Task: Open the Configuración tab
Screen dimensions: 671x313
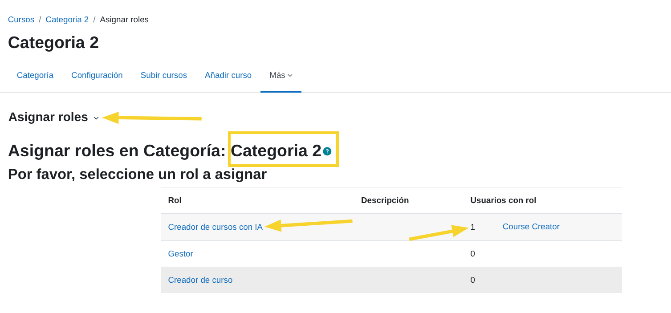Action: coord(97,75)
